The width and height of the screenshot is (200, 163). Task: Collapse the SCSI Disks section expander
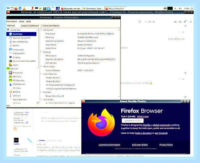(41, 100)
